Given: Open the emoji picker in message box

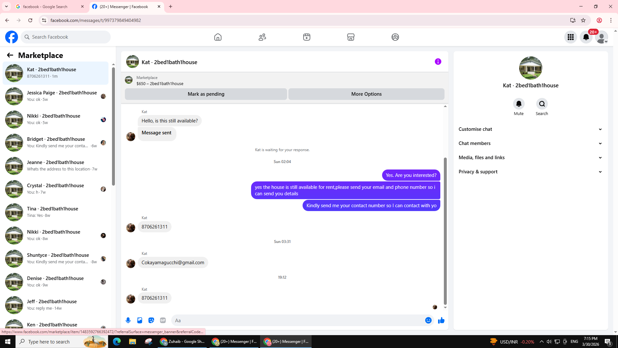Looking at the screenshot, I should point(428,320).
